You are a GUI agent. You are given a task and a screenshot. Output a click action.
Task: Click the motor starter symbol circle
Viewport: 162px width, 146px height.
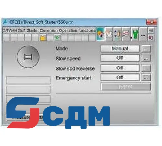(28, 57)
